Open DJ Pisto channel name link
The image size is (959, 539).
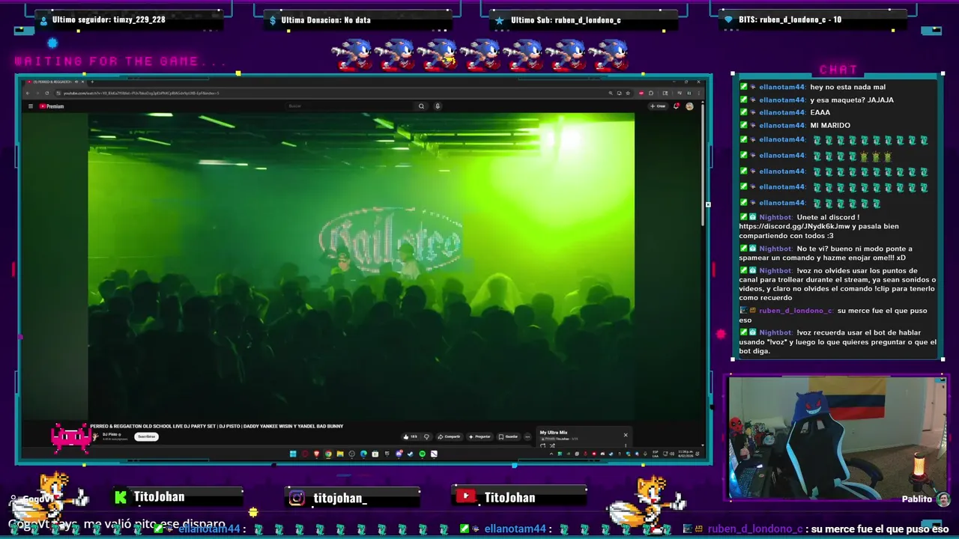click(112, 434)
